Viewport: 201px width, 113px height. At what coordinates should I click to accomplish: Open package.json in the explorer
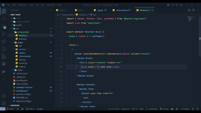[22, 91]
